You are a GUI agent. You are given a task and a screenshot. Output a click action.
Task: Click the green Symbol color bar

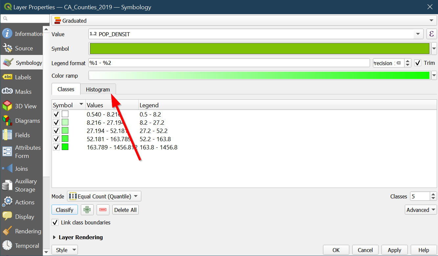(x=259, y=49)
